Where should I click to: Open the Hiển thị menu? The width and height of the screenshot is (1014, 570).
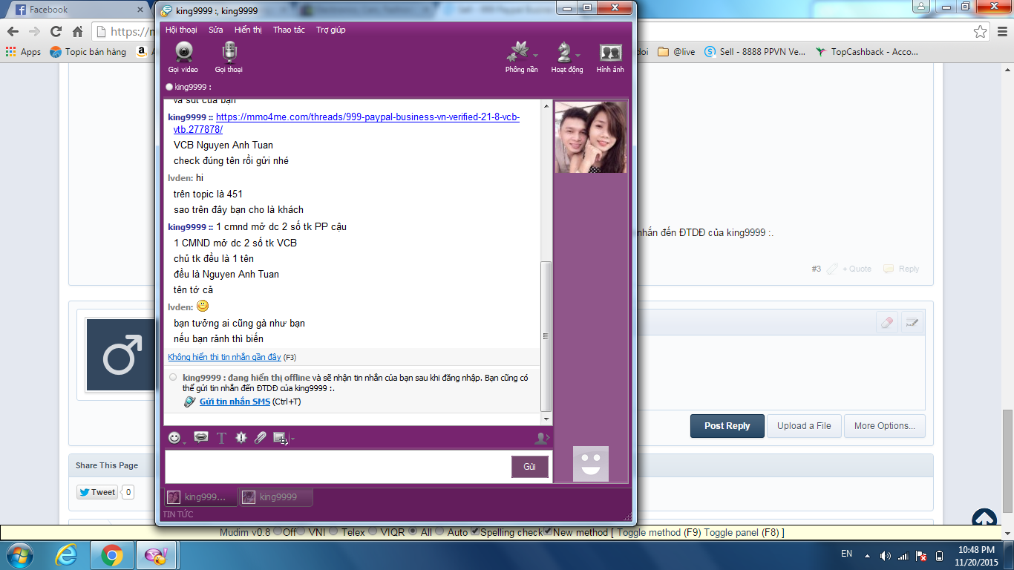coord(248,30)
